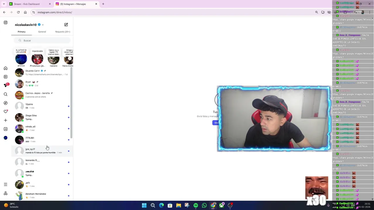Open Messages icon with unread badge

click(x=6, y=85)
